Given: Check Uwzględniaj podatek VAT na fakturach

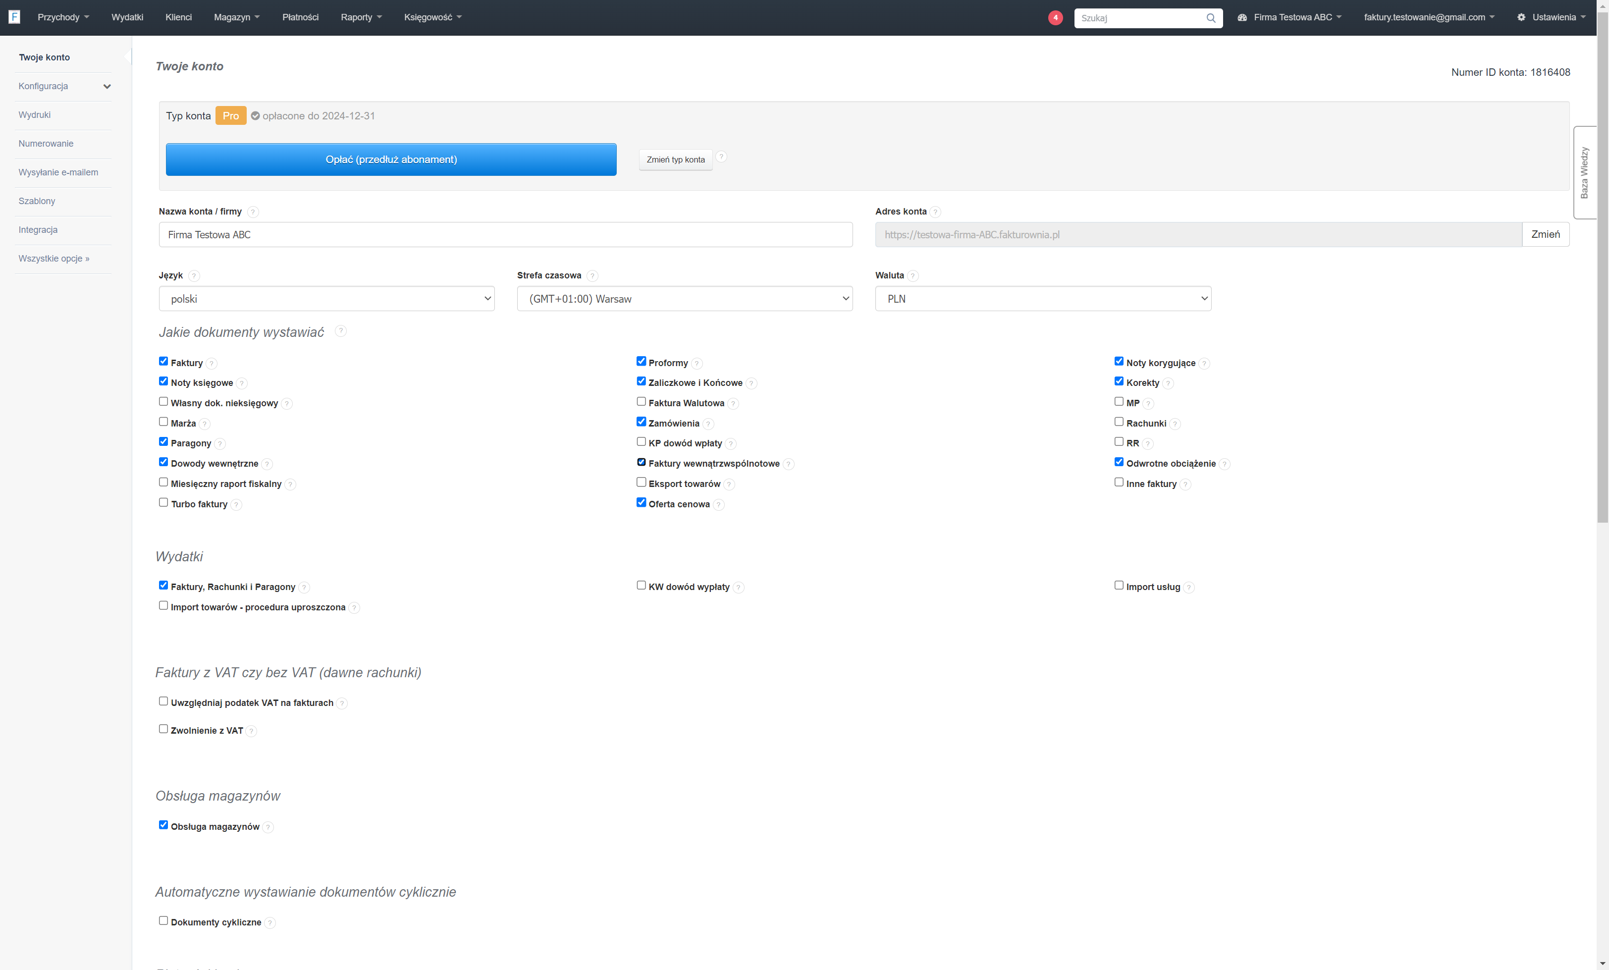Looking at the screenshot, I should pyautogui.click(x=163, y=701).
